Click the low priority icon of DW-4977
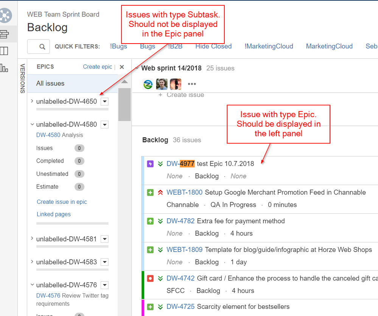Viewport: 378px width, 316px height. (x=160, y=164)
